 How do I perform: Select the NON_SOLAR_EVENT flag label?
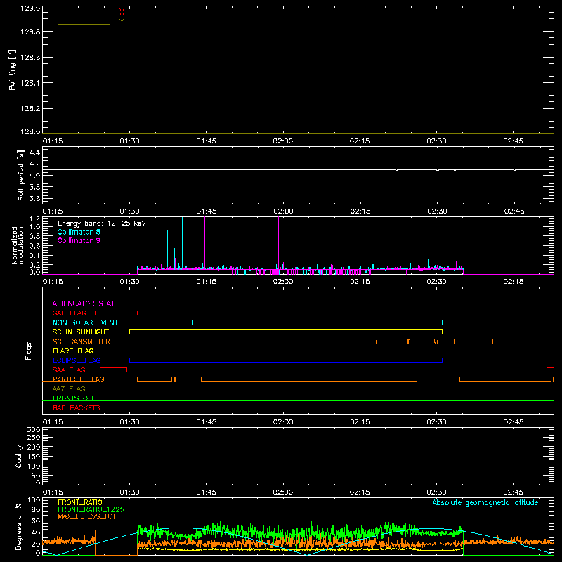[x=85, y=322]
